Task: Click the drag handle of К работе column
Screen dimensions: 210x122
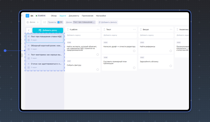Action: pos(68,30)
